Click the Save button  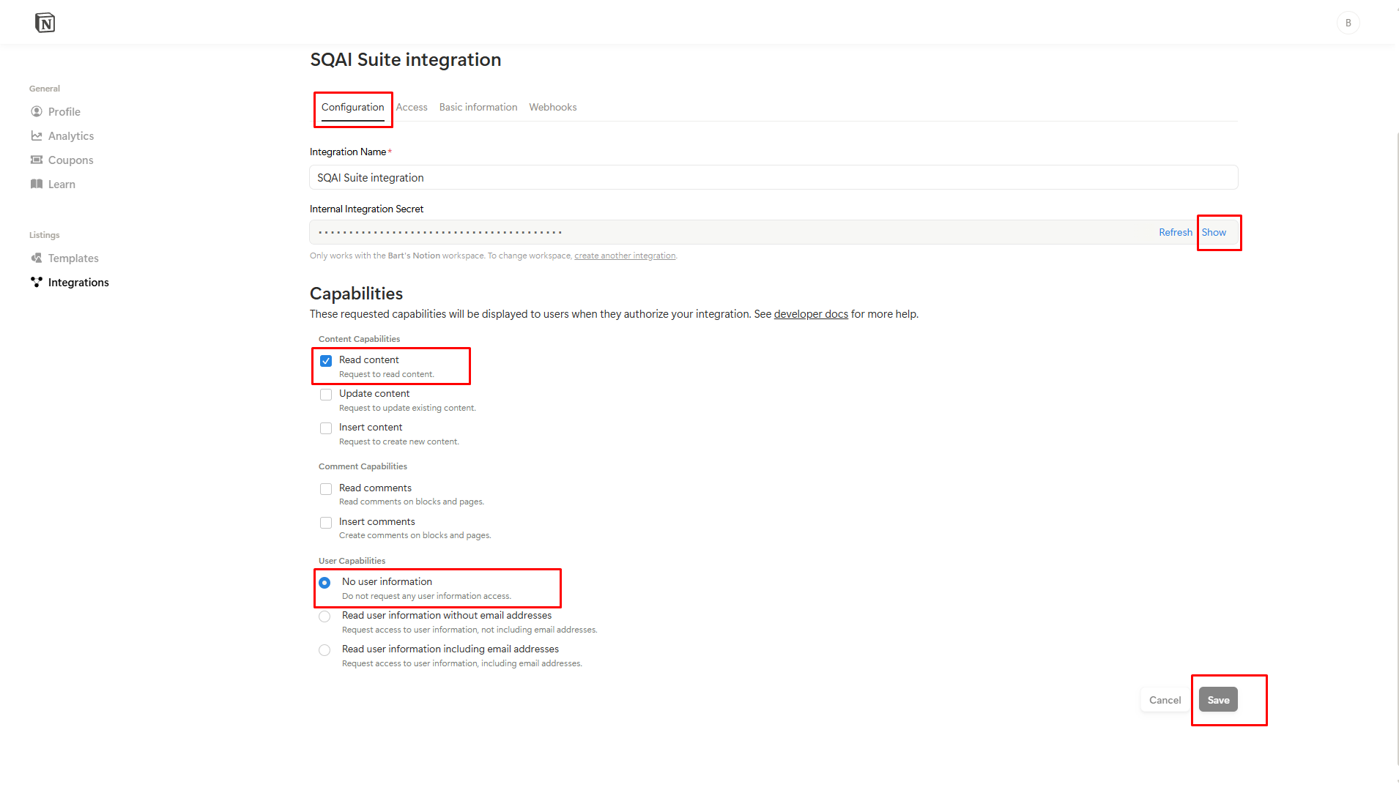1218,700
